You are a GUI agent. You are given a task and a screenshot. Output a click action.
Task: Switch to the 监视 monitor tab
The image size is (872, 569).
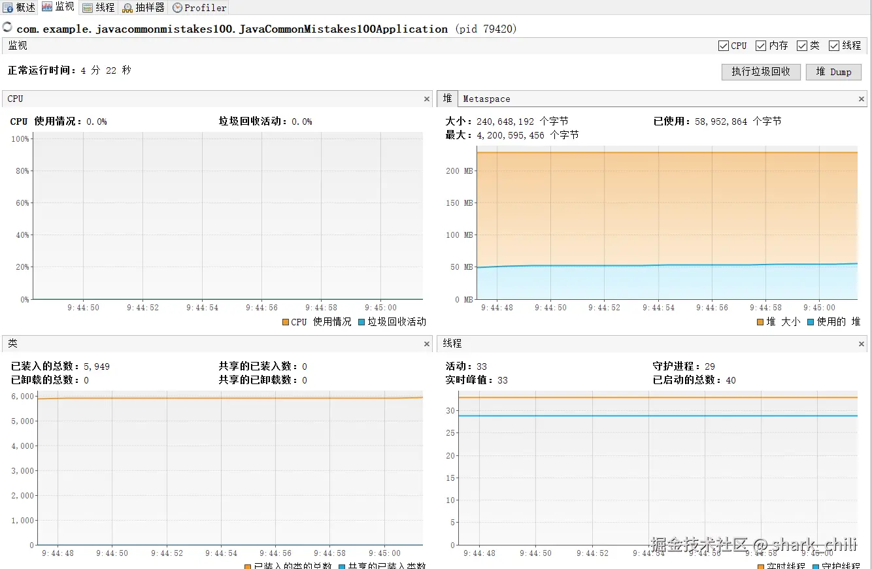tap(58, 7)
